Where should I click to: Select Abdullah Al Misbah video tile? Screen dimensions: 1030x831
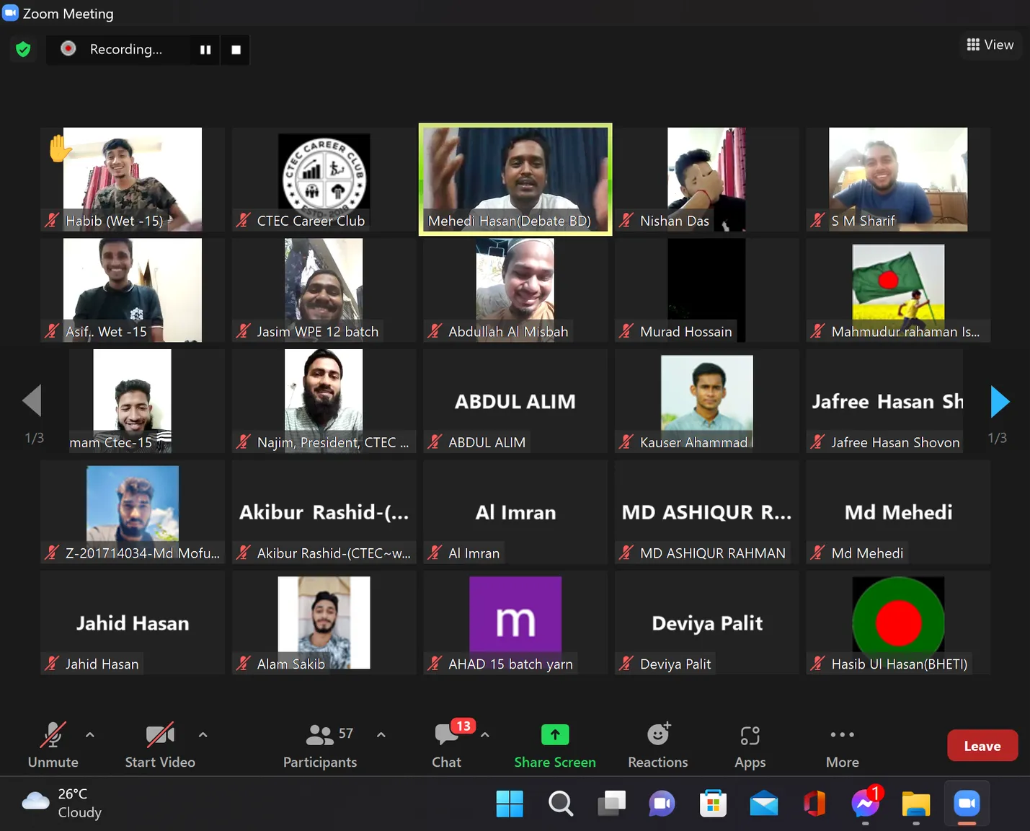(515, 290)
